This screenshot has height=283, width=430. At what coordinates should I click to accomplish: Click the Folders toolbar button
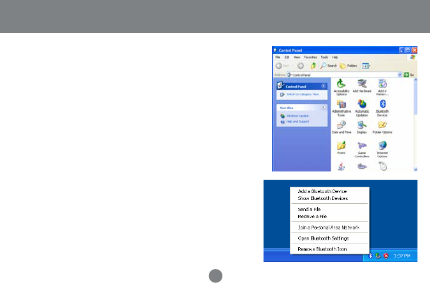tap(348, 66)
